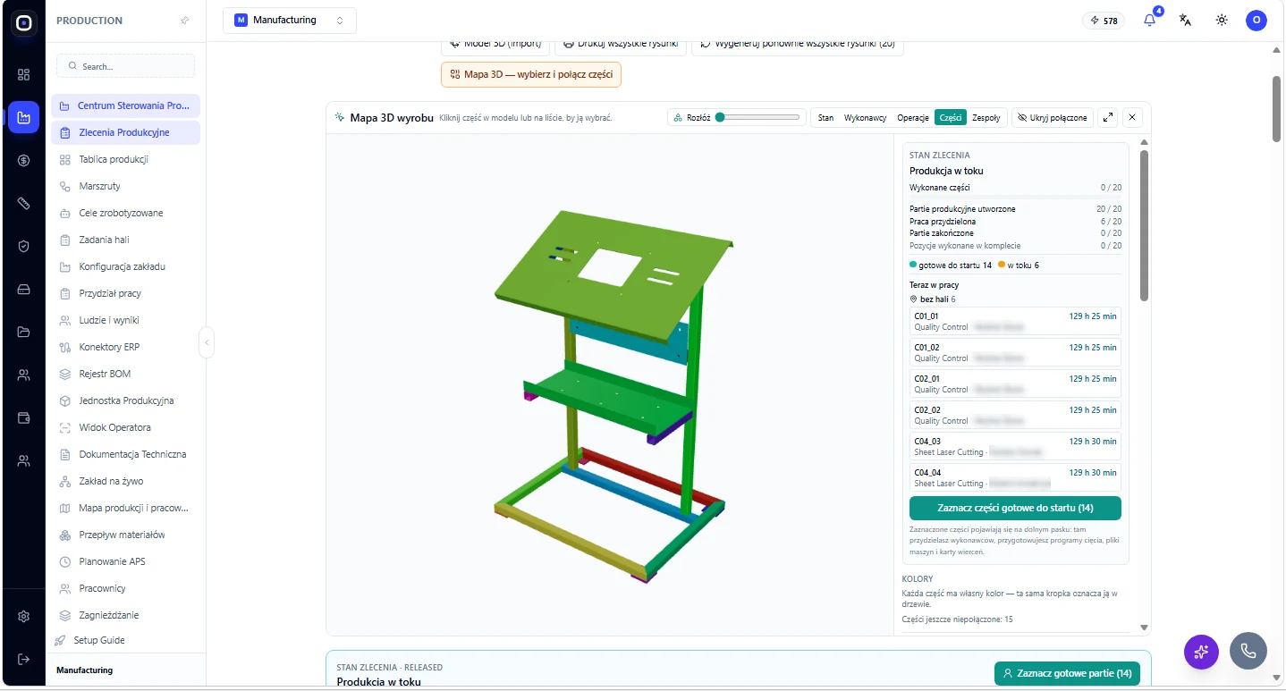This screenshot has height=691, width=1286.
Task: Click Zaznacz części gotowe do startu (14)
Action: click(1015, 508)
